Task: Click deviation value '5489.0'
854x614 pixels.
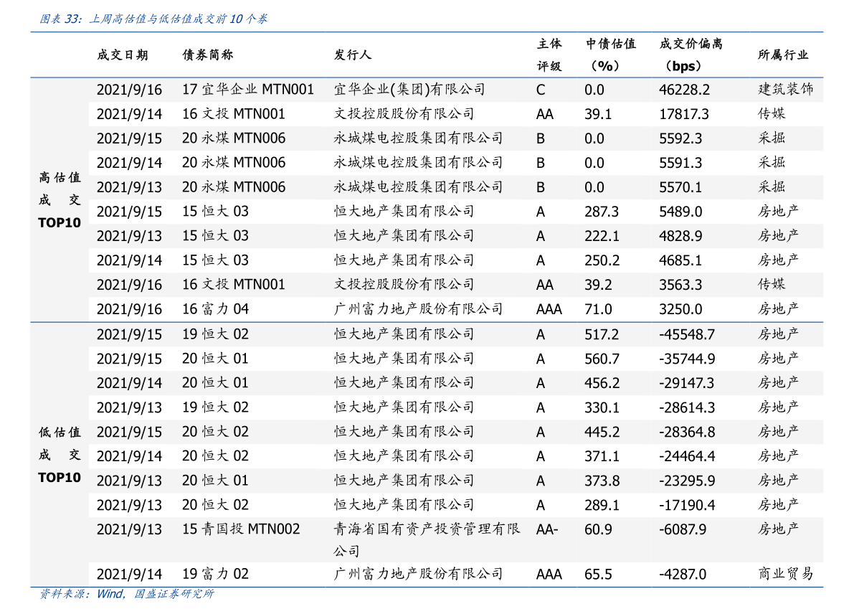Action: coord(680,212)
